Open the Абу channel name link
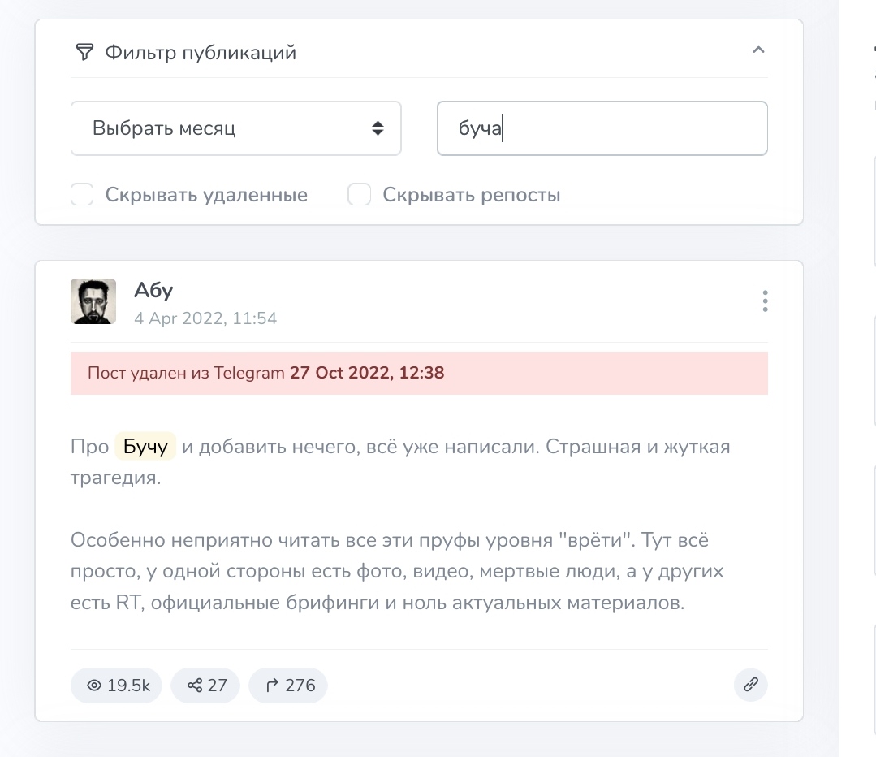 tap(153, 290)
